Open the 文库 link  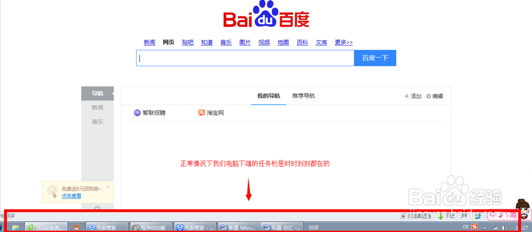(x=321, y=42)
